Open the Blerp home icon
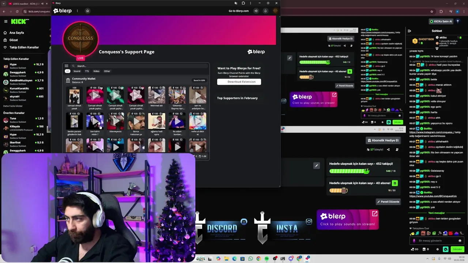 [87, 11]
